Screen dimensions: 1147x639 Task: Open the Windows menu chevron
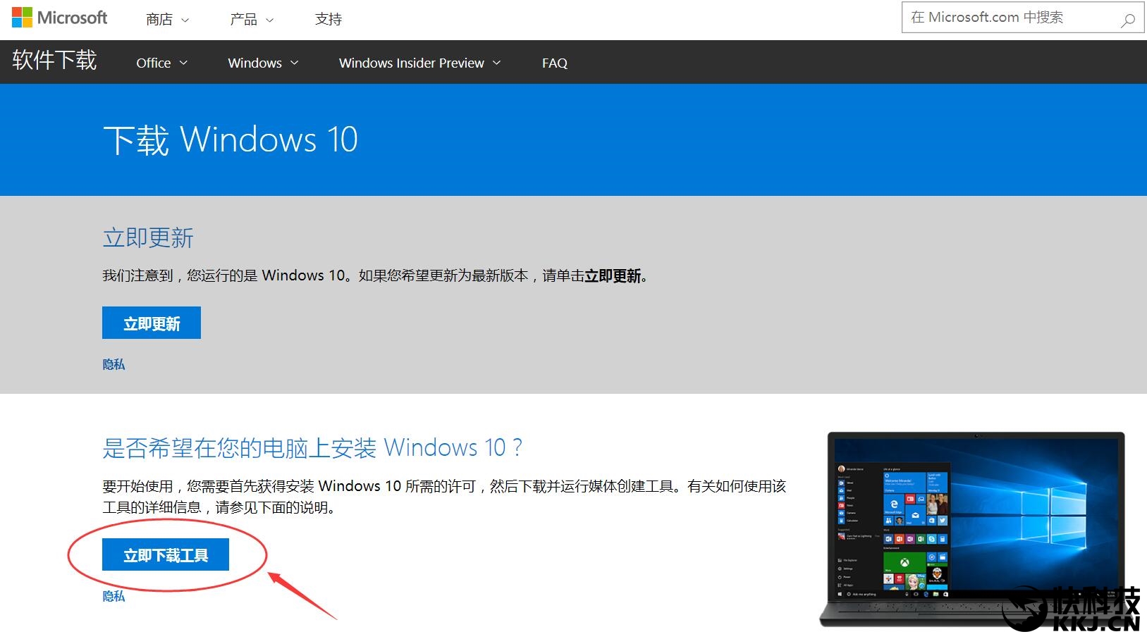click(x=294, y=63)
